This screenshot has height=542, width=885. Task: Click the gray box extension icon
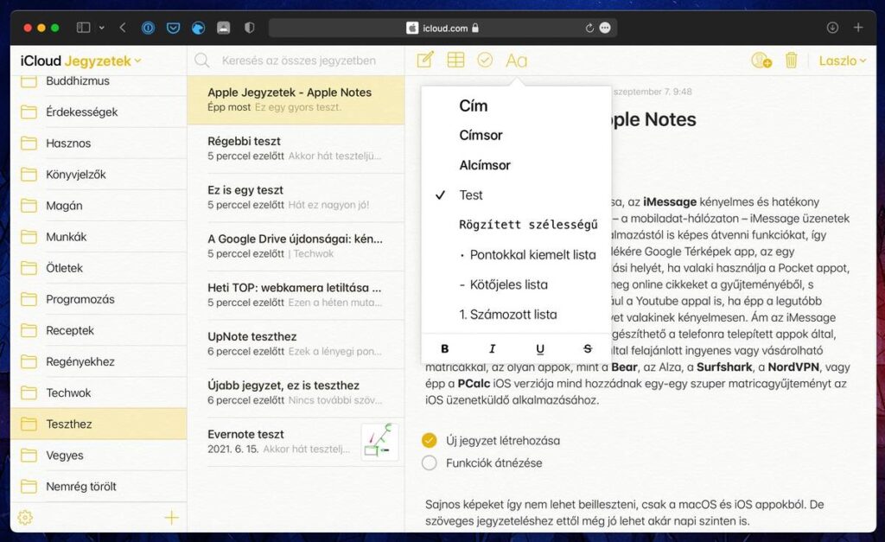(224, 28)
